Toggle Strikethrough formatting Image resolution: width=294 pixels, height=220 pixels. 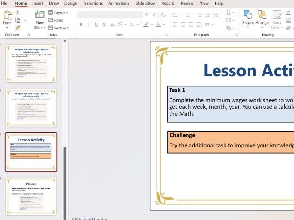(x=112, y=25)
